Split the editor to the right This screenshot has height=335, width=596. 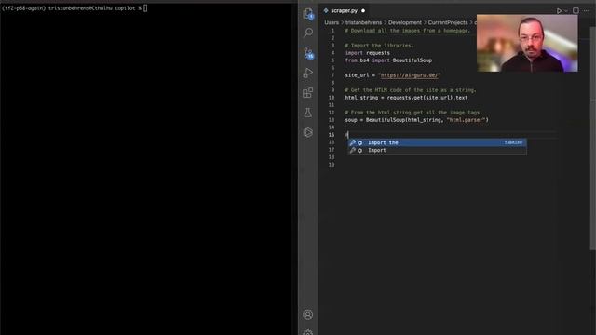coord(576,10)
